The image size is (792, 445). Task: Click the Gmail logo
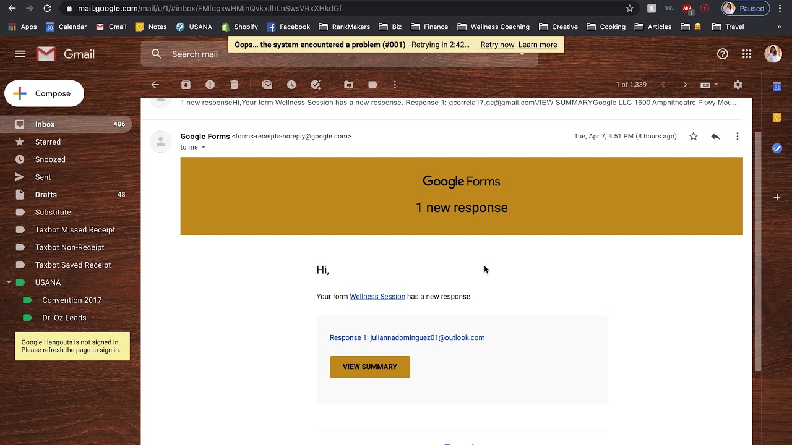[66, 54]
